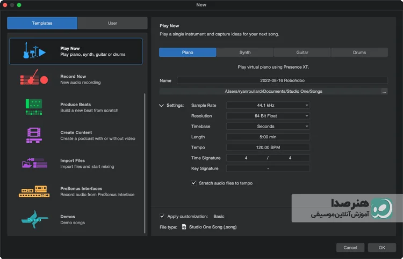Click the Cancel button

click(x=350, y=247)
